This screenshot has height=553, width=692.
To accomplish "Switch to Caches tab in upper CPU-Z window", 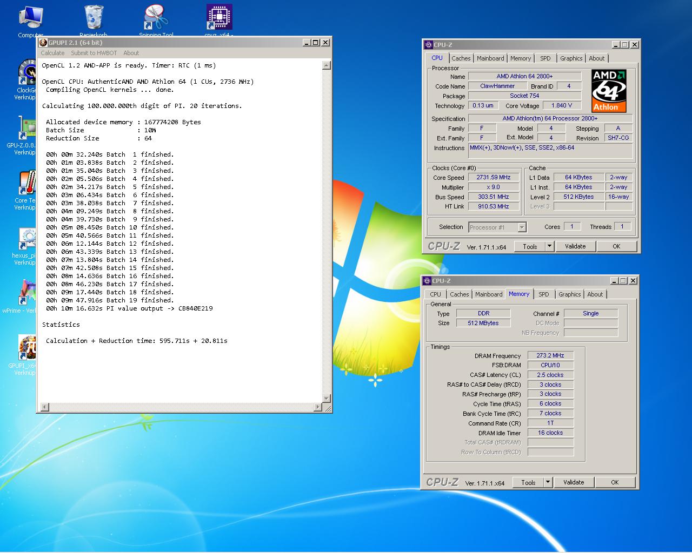I will point(461,58).
